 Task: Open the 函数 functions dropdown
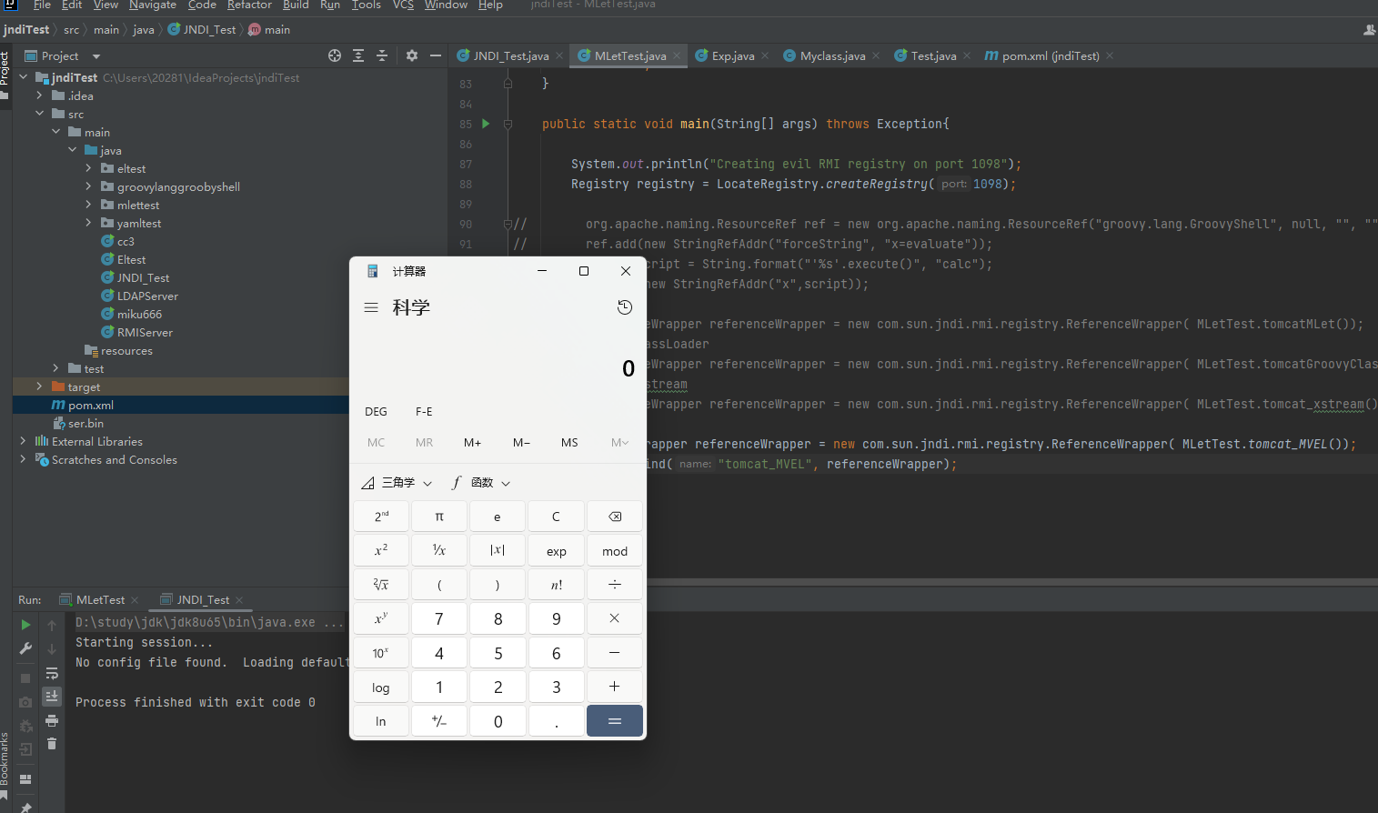[481, 483]
